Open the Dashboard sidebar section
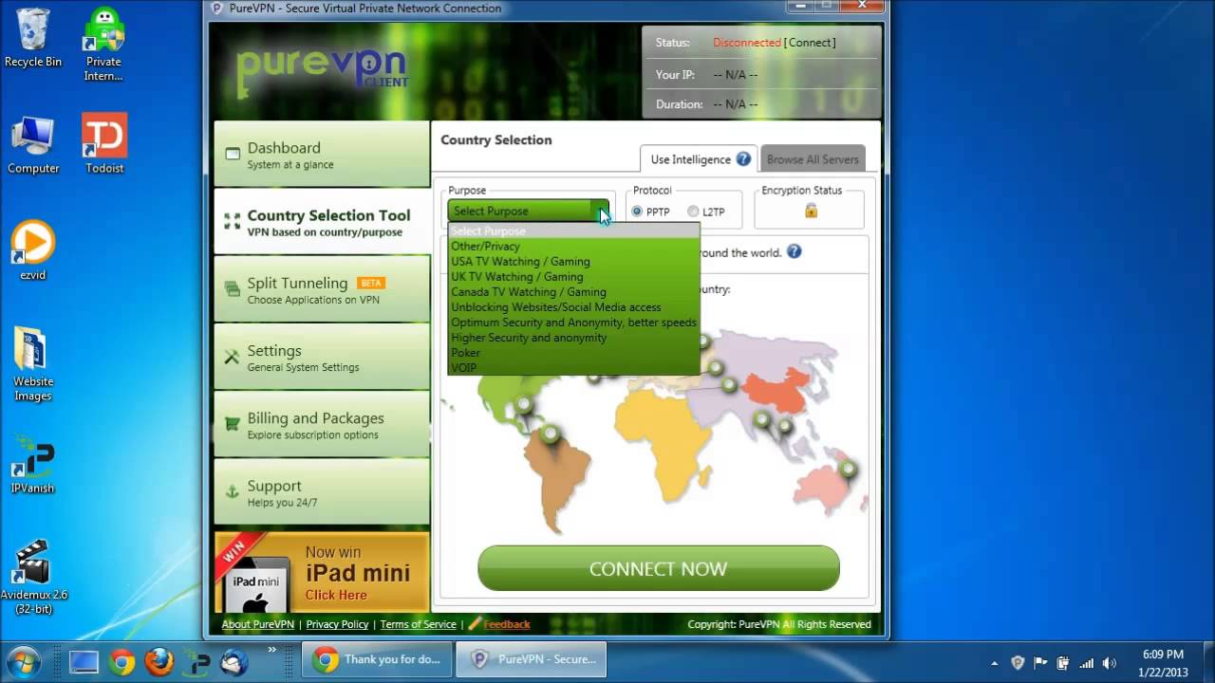 (x=322, y=154)
